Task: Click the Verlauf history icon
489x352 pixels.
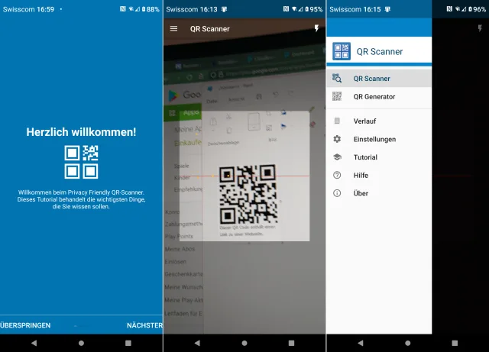Action: click(337, 121)
